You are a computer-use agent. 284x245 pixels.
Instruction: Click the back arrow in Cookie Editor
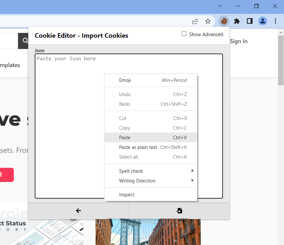click(78, 211)
